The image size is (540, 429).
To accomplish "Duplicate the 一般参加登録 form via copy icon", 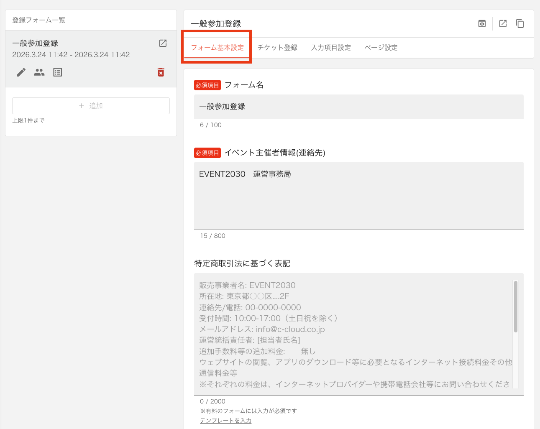I will tap(520, 23).
